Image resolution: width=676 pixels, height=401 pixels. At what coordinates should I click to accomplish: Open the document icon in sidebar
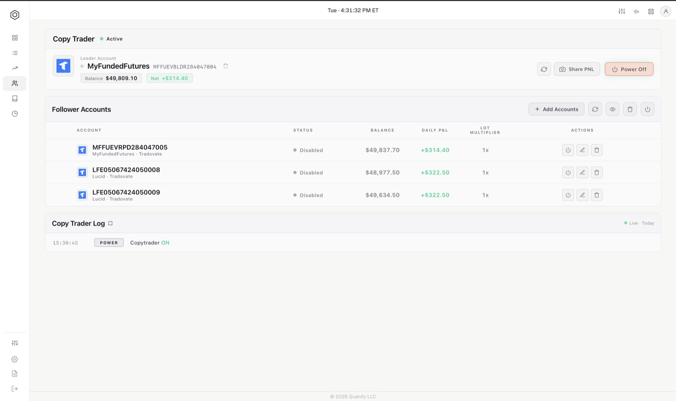click(15, 374)
